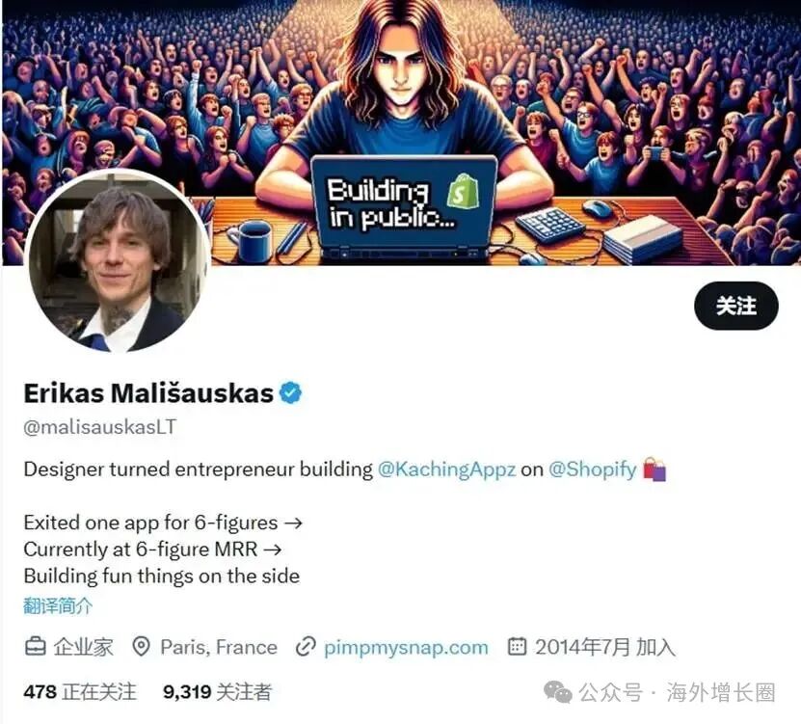The image size is (801, 724).
Task: Open the @Shopify mention link
Action: coord(593,469)
